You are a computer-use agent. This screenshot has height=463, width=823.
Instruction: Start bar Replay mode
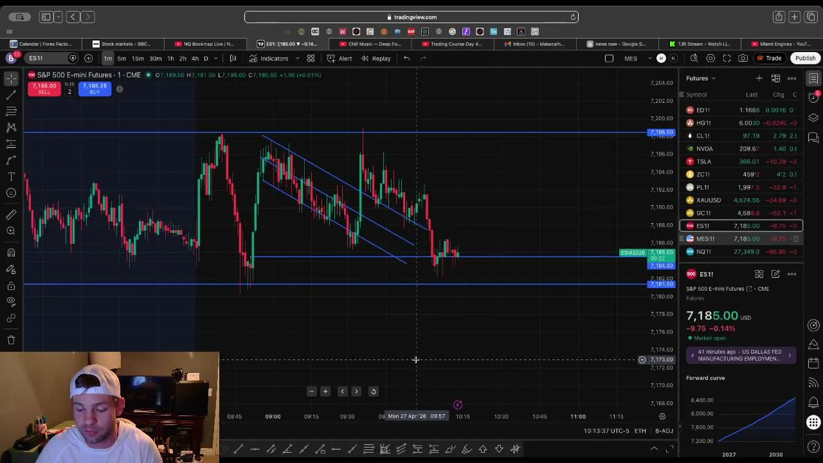375,59
